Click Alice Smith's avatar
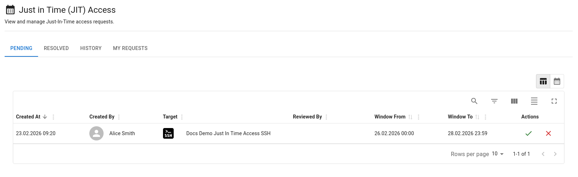 point(96,133)
